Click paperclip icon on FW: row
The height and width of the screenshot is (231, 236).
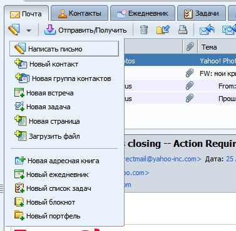click(190, 73)
